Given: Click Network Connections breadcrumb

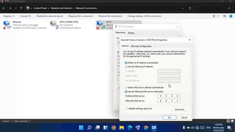Looking at the screenshot, I should coord(86,8).
